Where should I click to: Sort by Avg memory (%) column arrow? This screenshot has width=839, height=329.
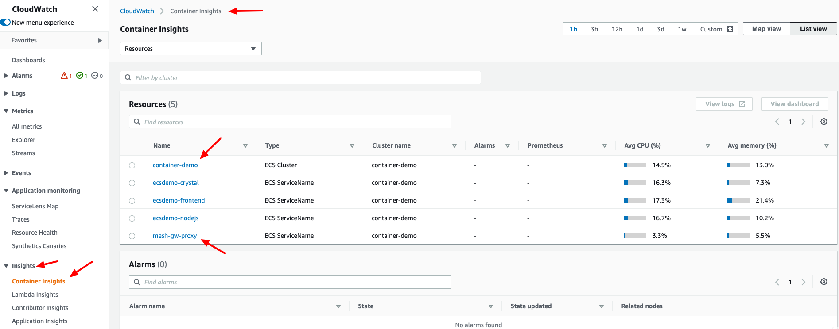[827, 146]
